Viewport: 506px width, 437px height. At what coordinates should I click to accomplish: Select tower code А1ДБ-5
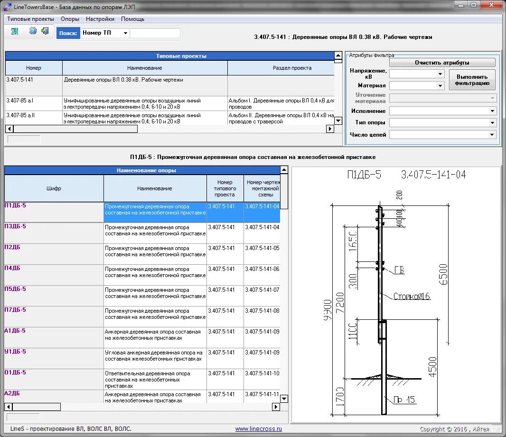[54, 338]
